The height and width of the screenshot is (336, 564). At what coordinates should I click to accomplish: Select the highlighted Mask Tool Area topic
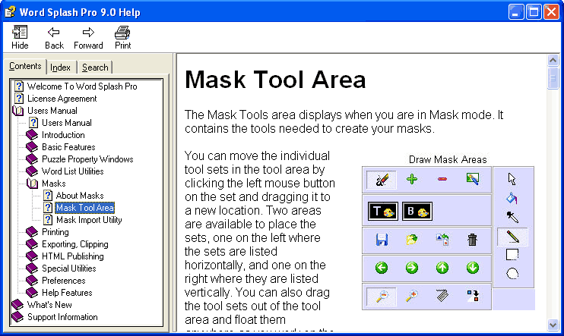point(85,208)
